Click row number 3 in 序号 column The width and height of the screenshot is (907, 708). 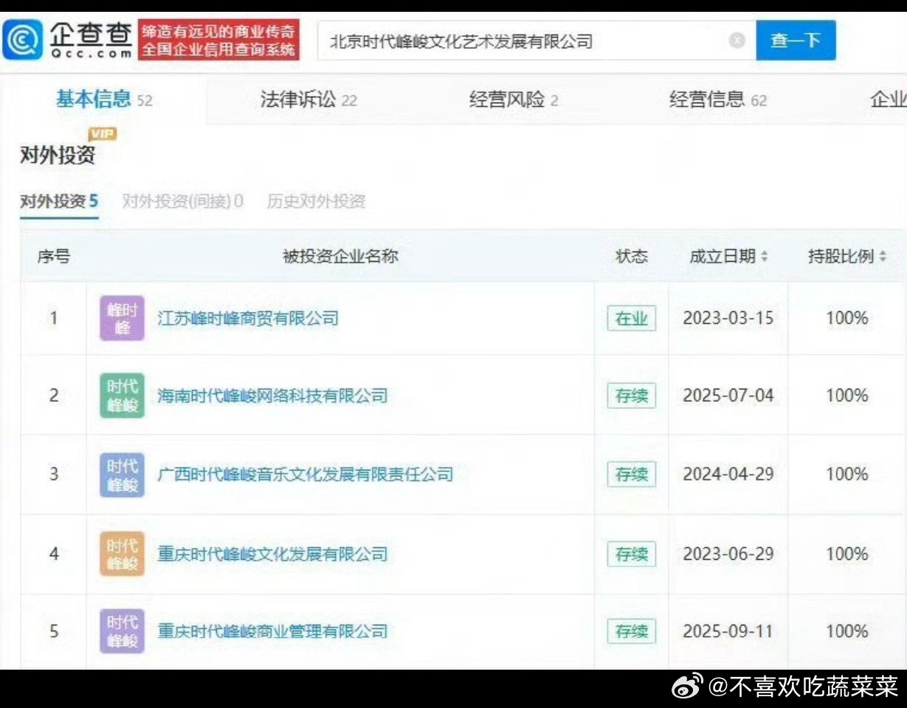[53, 474]
